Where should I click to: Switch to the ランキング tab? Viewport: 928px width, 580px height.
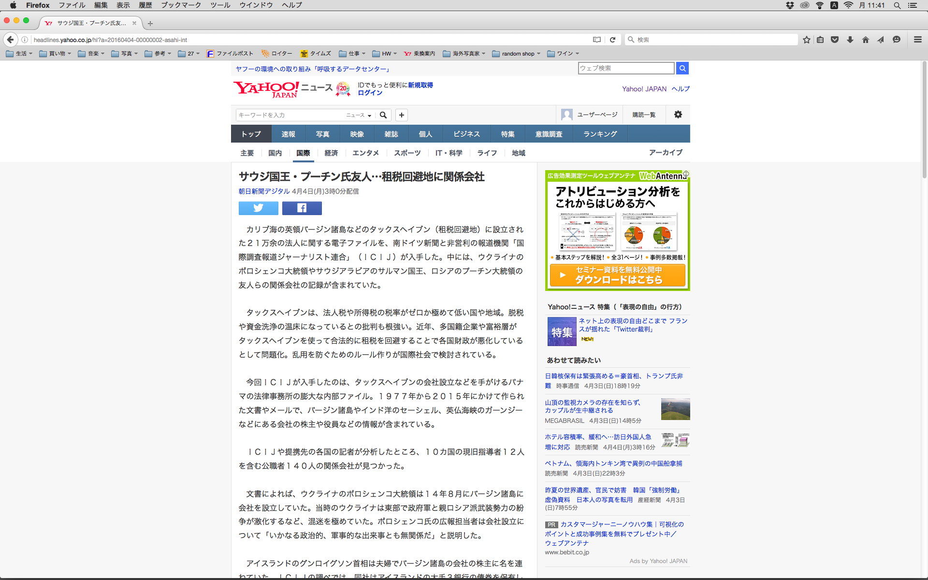[600, 134]
